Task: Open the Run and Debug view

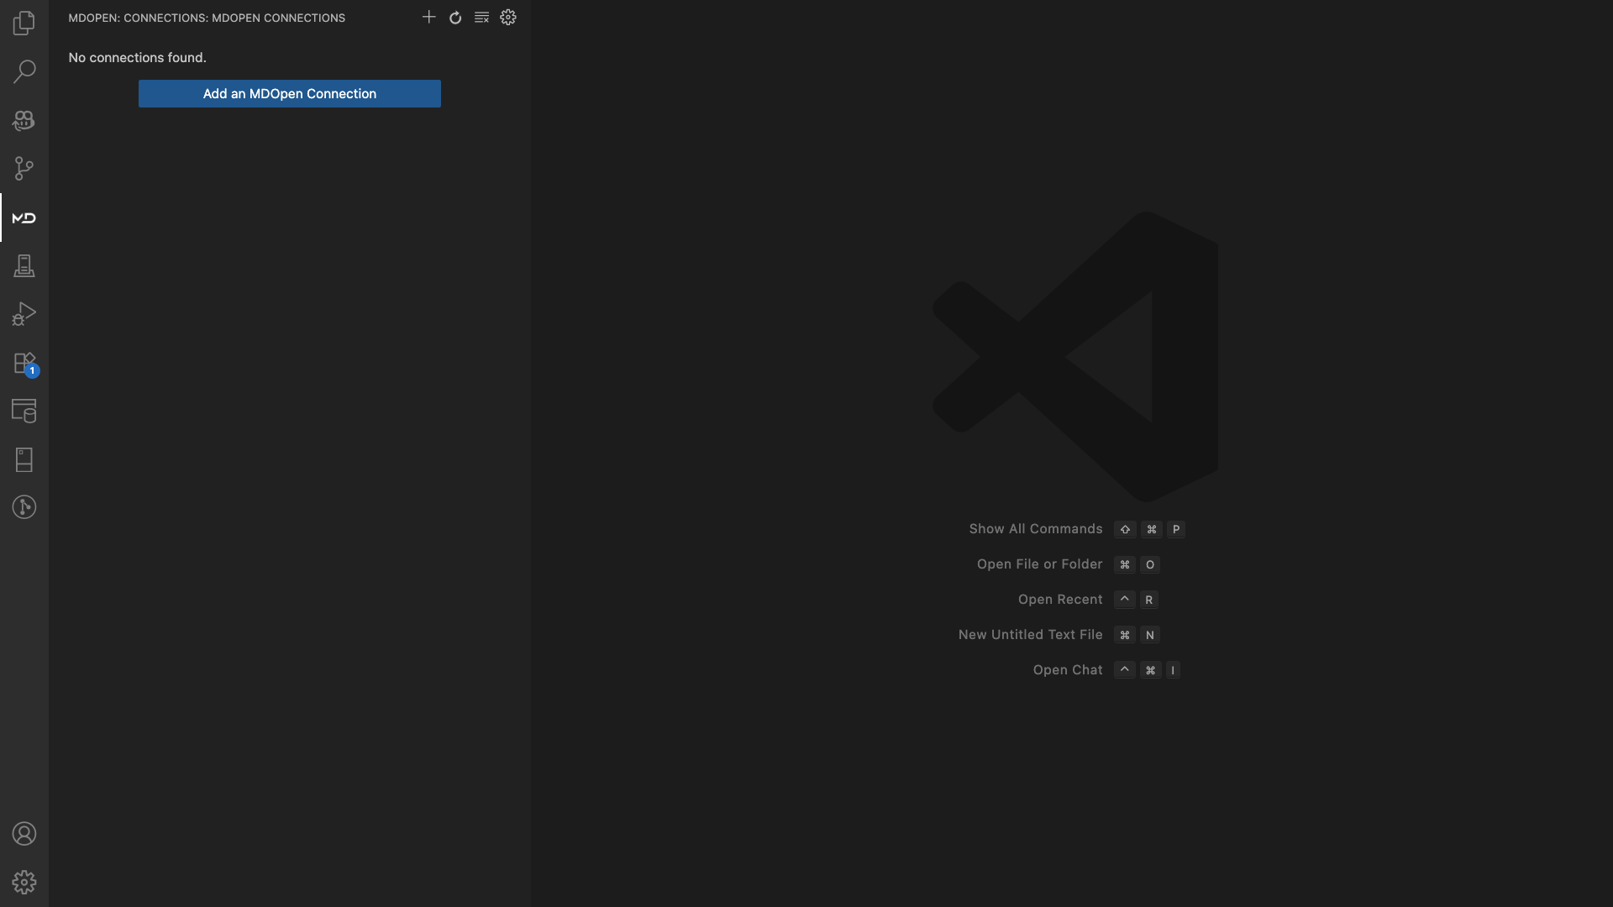Action: (24, 314)
